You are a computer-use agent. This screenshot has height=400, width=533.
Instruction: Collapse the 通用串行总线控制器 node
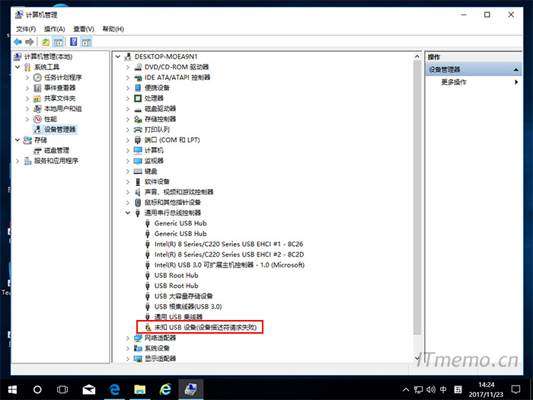click(128, 213)
